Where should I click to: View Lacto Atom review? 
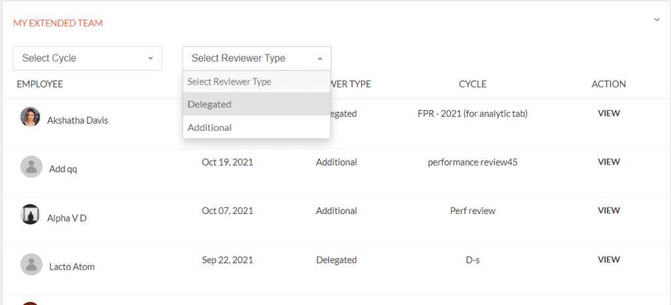coord(609,259)
